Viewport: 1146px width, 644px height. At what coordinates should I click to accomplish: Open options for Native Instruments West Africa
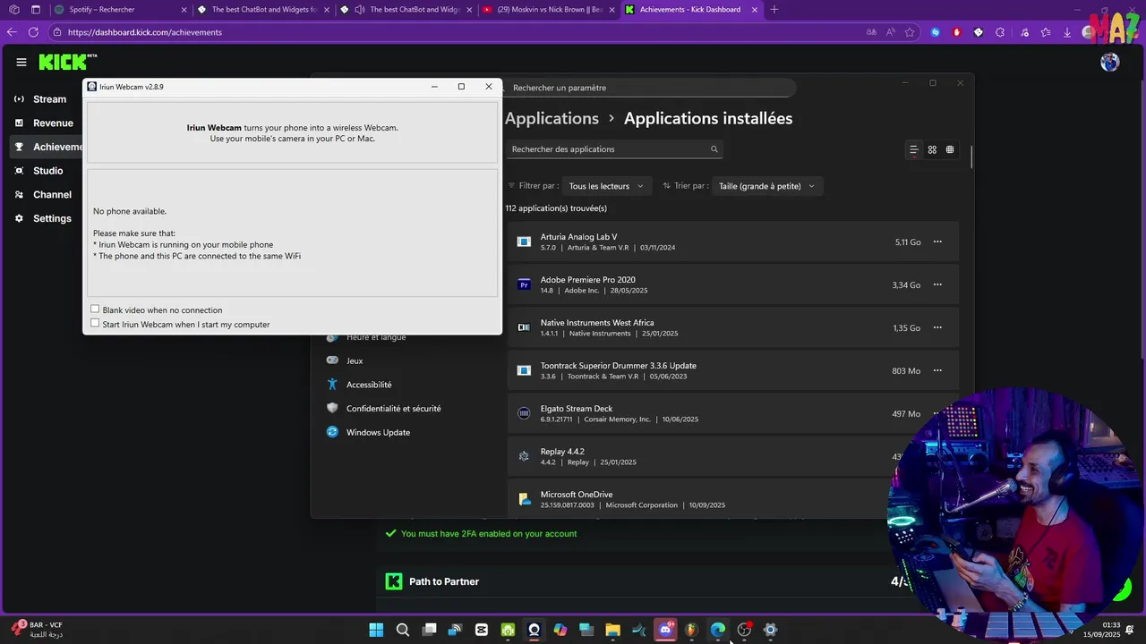[x=937, y=327]
